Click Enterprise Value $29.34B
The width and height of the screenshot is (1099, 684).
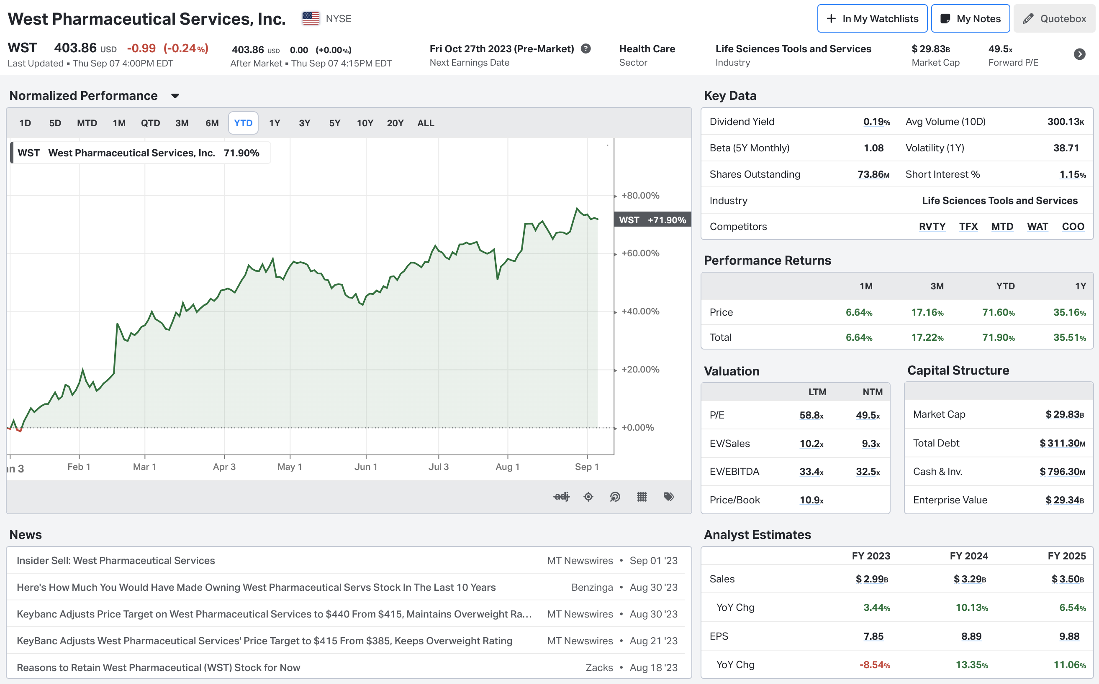[1065, 500]
